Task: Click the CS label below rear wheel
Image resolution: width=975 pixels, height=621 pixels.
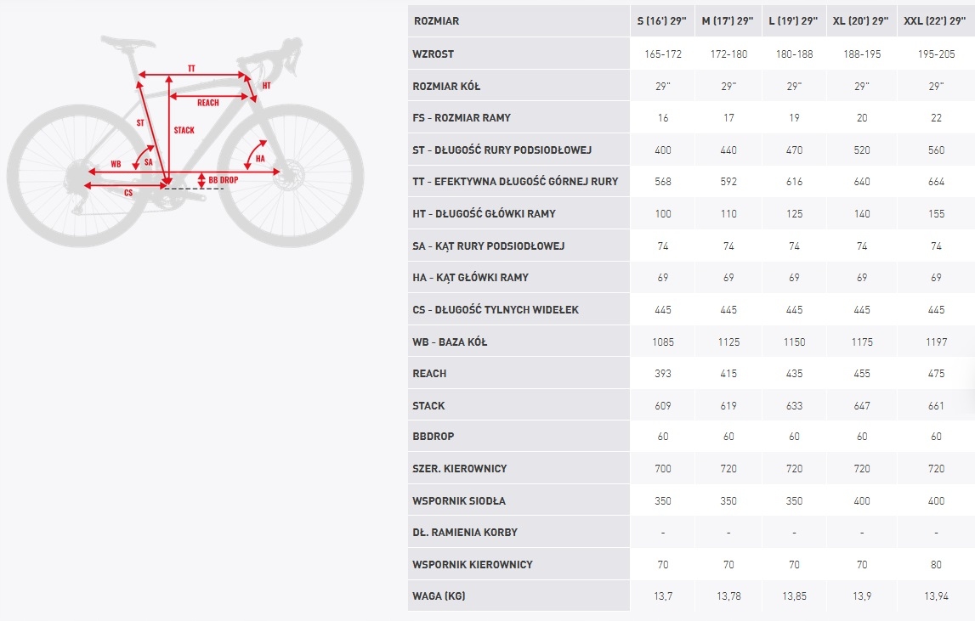Action: [x=128, y=194]
